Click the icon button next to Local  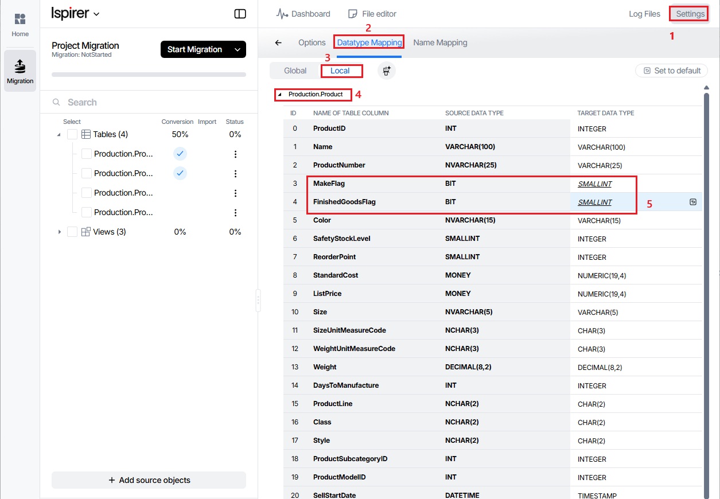coord(386,71)
